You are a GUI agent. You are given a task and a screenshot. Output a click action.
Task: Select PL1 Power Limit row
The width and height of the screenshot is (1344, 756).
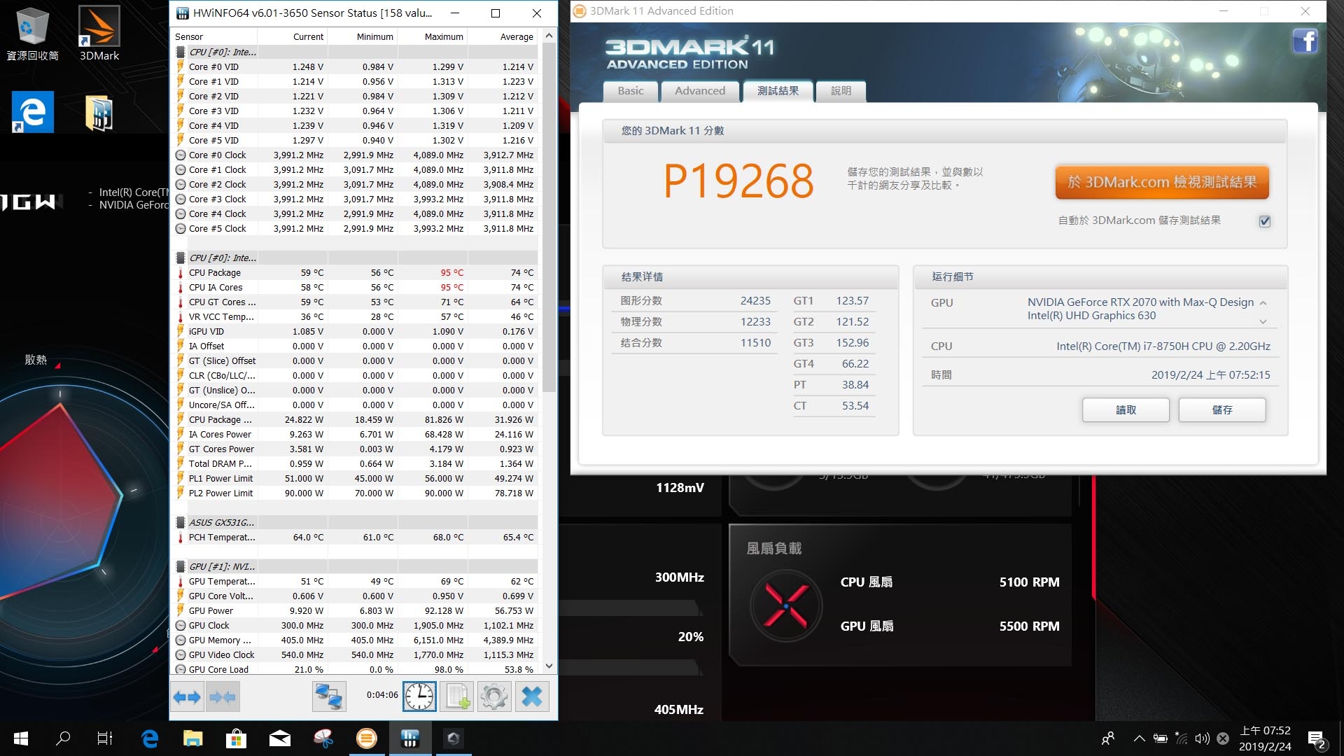click(355, 479)
